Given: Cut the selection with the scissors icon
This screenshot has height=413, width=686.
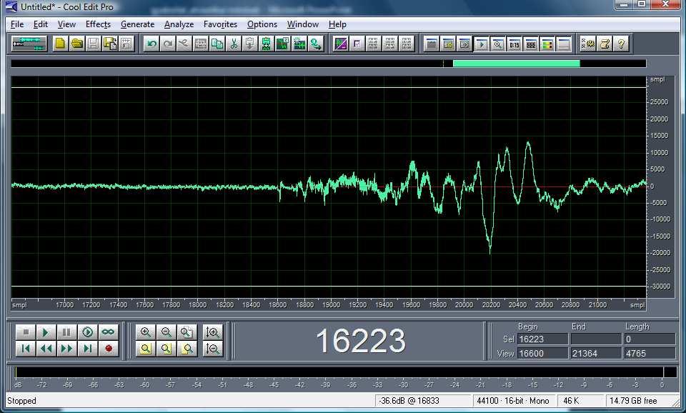Looking at the screenshot, I should [234, 44].
